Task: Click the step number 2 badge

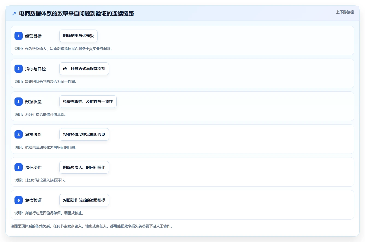Action: [x=19, y=69]
